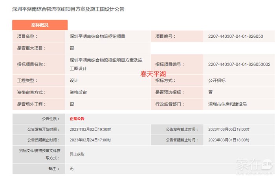Viewport: 275px width, 176px height.
Task: Click the 工程类型 label cell
Action: point(27,81)
